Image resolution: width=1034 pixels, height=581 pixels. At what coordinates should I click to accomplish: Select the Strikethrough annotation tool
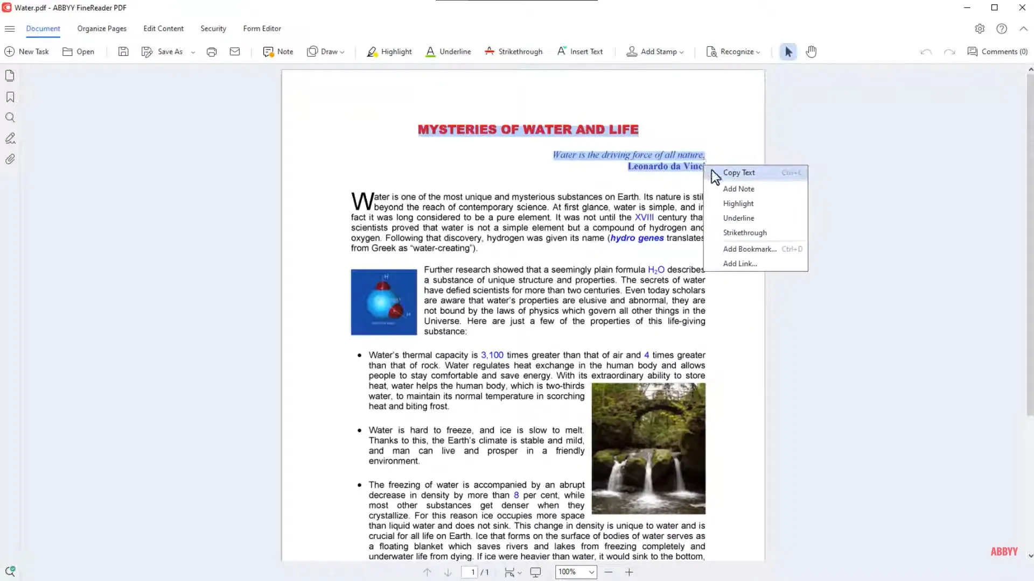pos(513,51)
